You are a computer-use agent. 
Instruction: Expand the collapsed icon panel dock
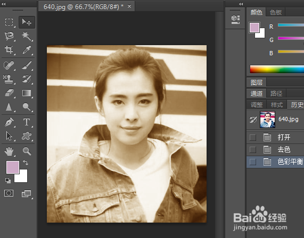[241, 4]
